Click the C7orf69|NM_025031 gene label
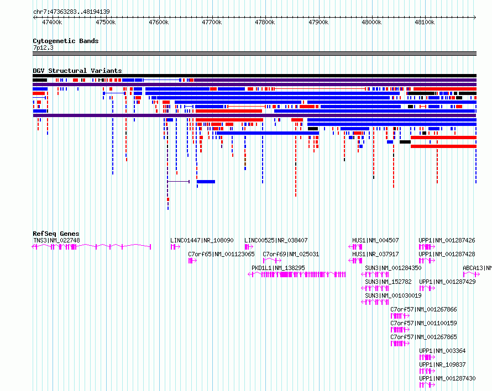The height and width of the screenshot is (391, 492). (291, 254)
